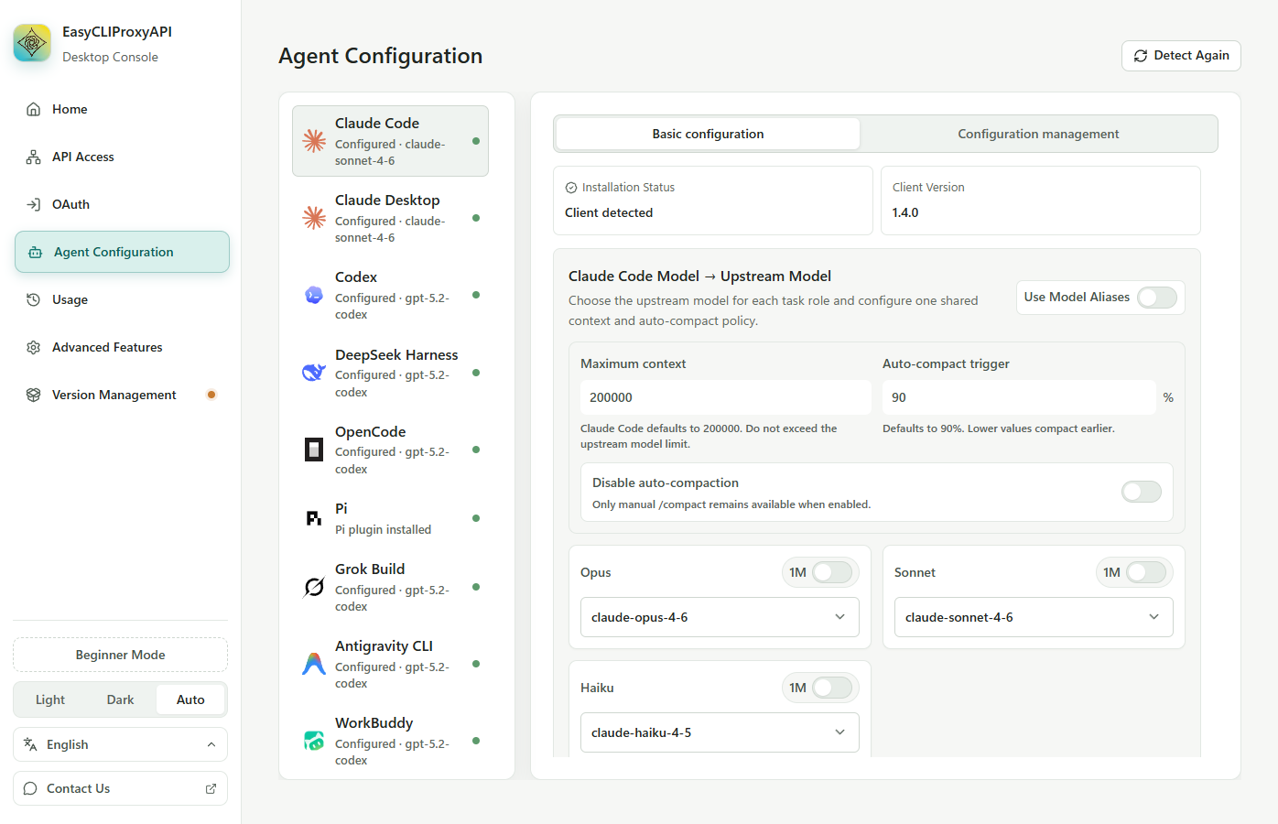Switch to the Basic configuration tab
The height and width of the screenshot is (824, 1278).
708,134
